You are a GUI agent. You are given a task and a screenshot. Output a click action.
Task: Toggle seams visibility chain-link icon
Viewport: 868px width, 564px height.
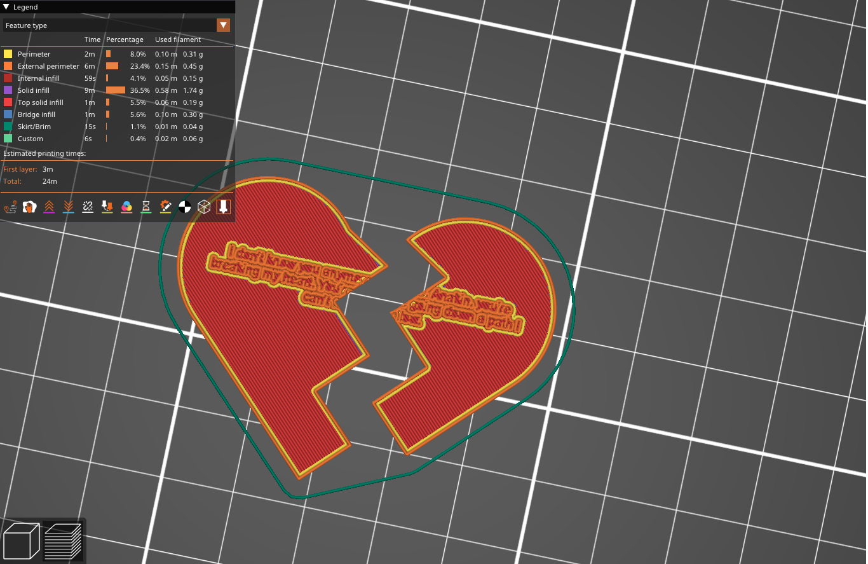(88, 207)
